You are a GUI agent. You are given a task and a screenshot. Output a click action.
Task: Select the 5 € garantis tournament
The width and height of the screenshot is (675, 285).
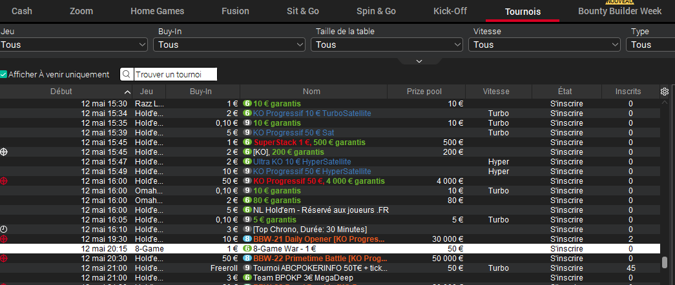tap(275, 220)
